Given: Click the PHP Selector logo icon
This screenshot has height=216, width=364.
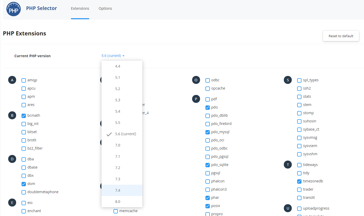Looking at the screenshot, I should click(x=14, y=9).
